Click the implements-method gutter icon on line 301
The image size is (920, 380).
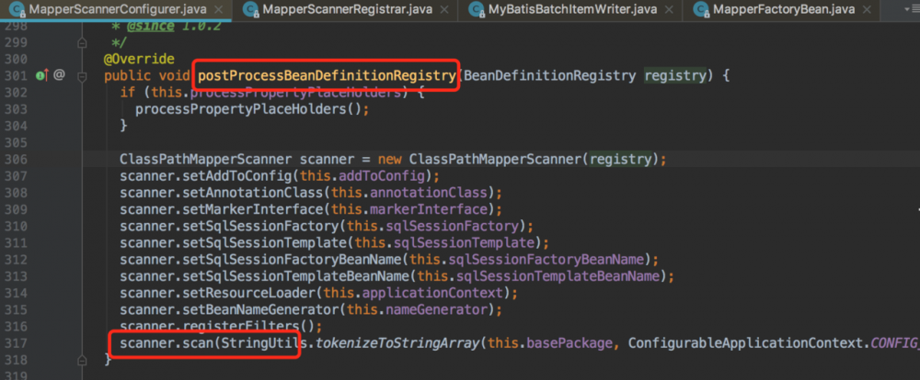coord(41,75)
